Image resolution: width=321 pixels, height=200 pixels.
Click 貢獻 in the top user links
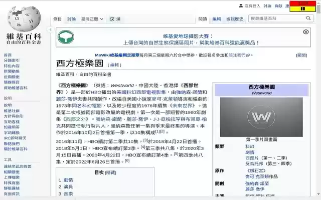point(278,6)
